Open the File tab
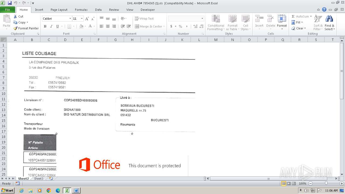Viewport: 345px width, 194px height. (8, 10)
